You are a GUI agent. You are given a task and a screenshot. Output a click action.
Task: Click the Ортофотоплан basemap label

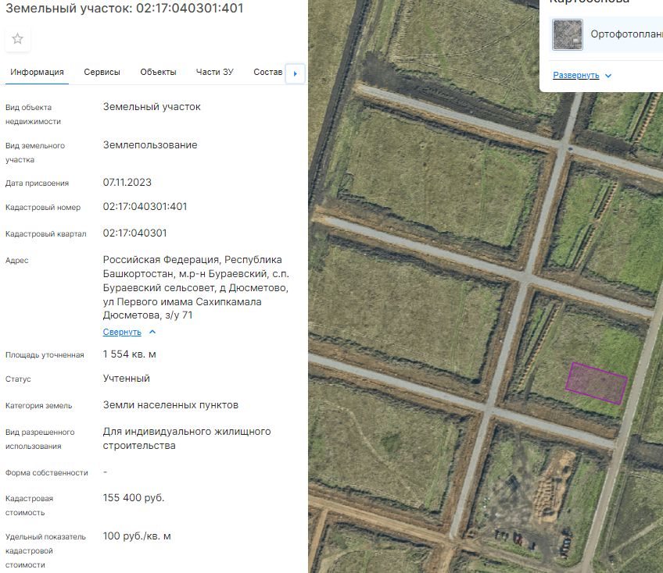click(x=626, y=34)
